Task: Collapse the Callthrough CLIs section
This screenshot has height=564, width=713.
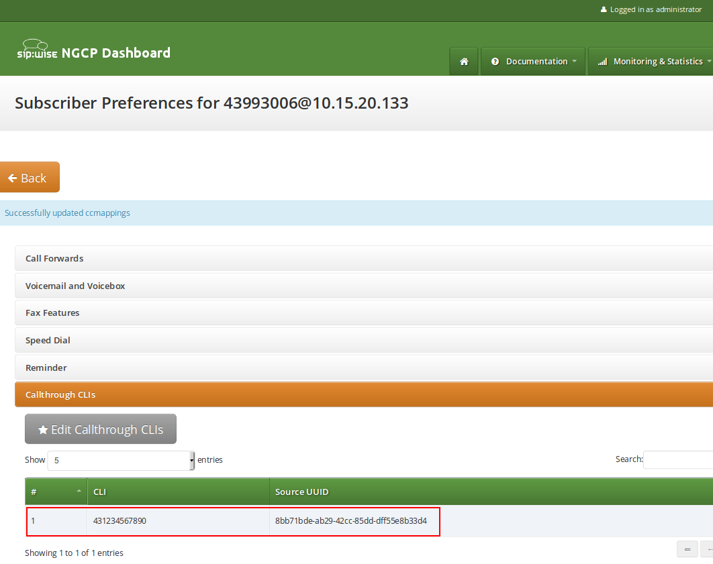Action: click(60, 395)
